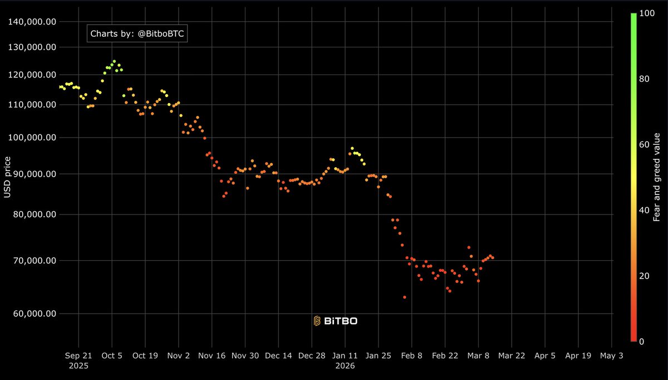The width and height of the screenshot is (668, 380).
Task: Click the "Nov 16" x-axis date label
Action: click(212, 356)
